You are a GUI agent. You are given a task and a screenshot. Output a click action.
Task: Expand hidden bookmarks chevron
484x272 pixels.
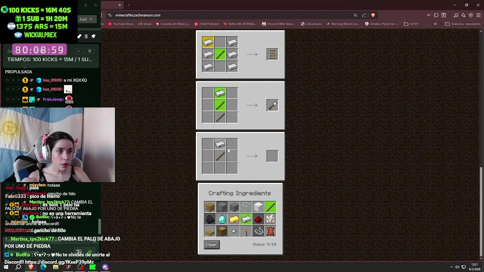click(435, 24)
